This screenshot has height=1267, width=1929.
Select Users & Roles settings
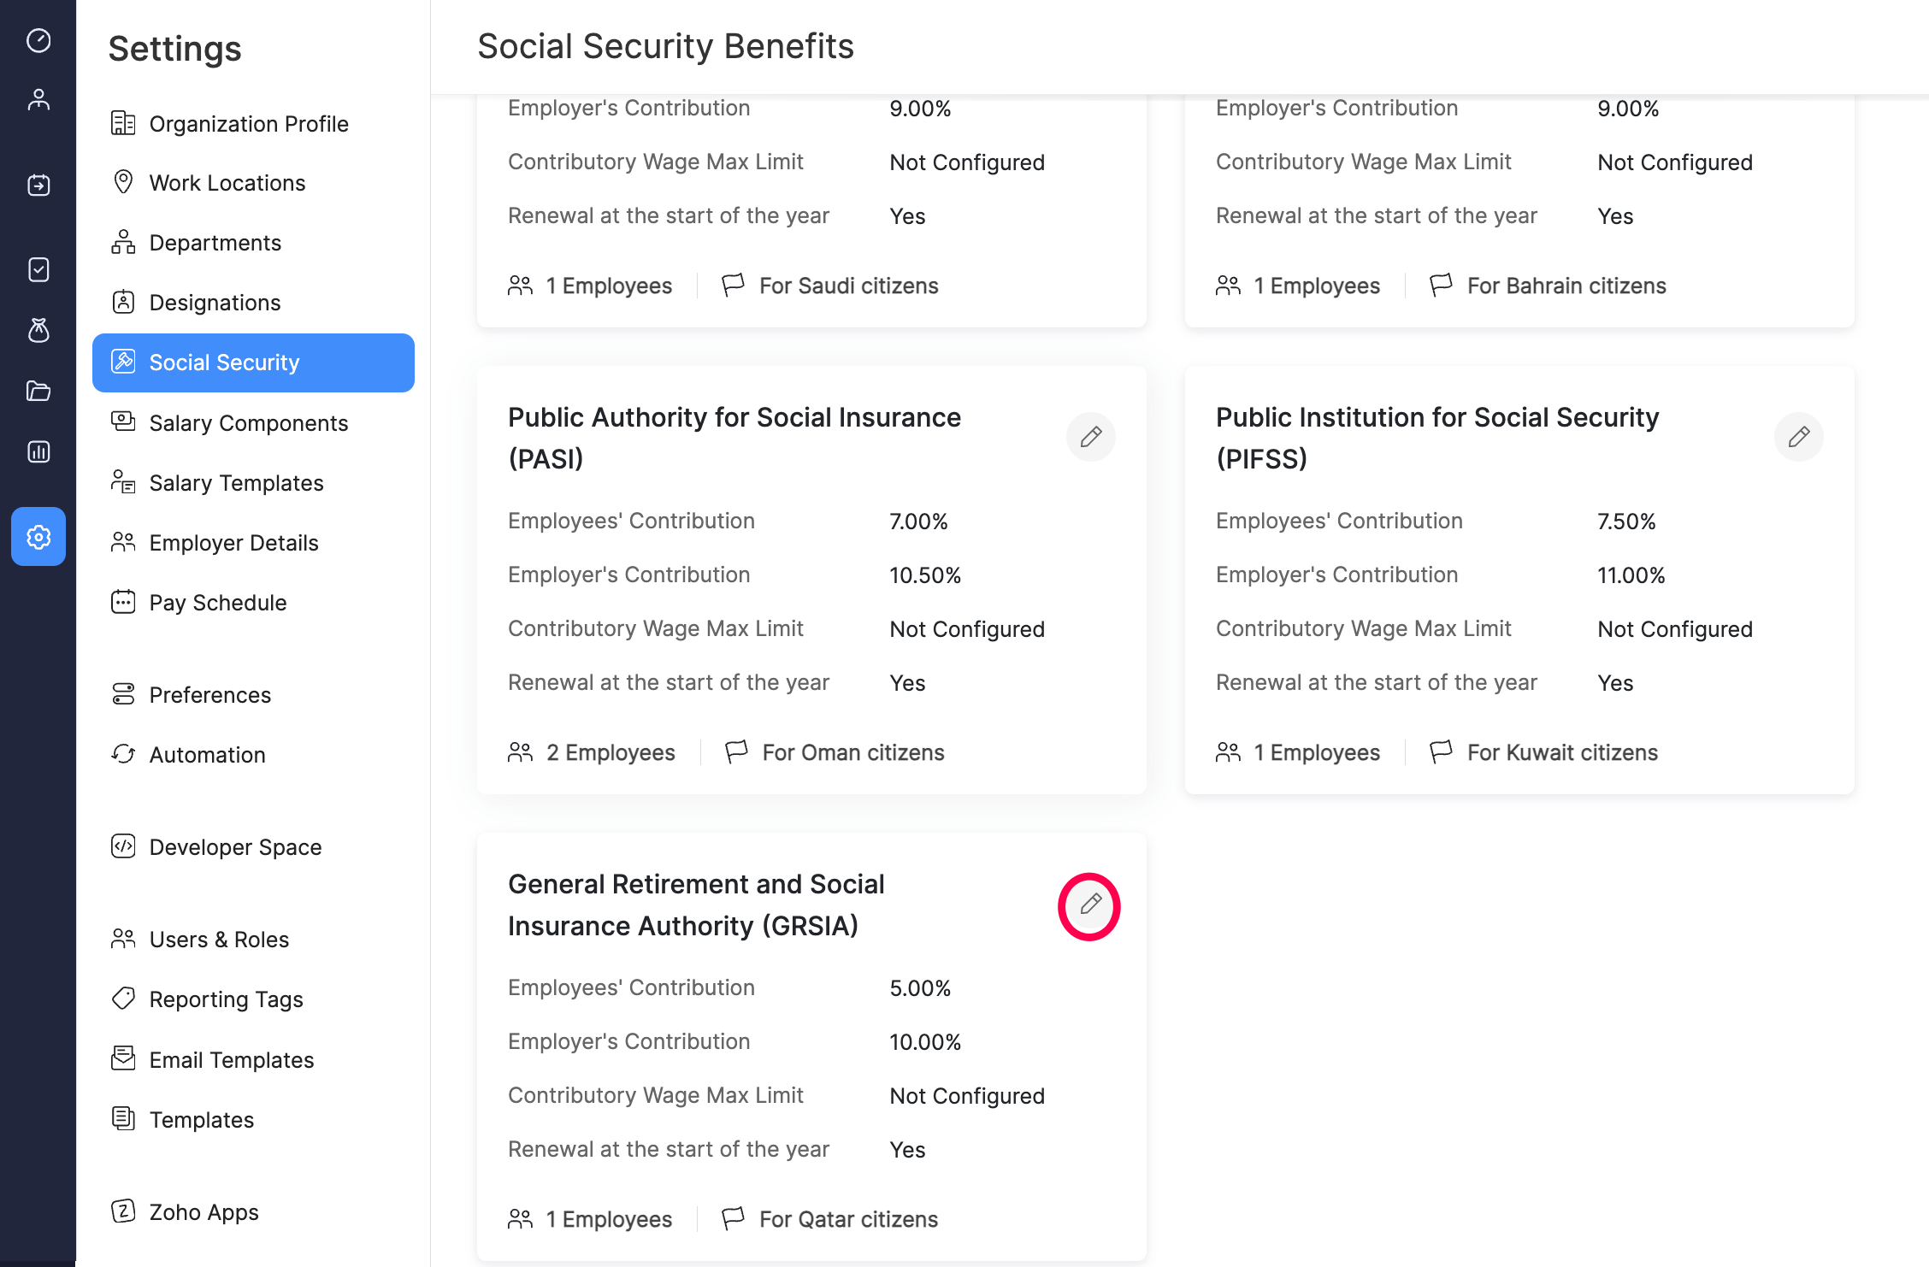pyautogui.click(x=219, y=939)
